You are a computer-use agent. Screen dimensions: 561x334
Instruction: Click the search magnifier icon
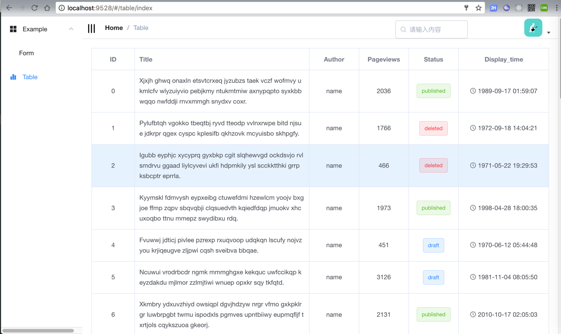click(x=403, y=29)
